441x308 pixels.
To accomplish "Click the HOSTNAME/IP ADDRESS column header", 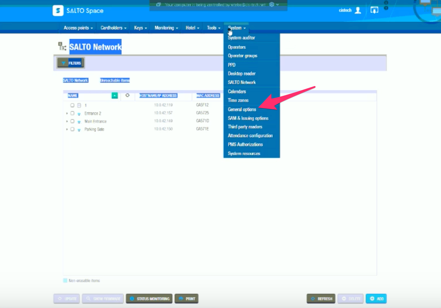I will point(158,96).
